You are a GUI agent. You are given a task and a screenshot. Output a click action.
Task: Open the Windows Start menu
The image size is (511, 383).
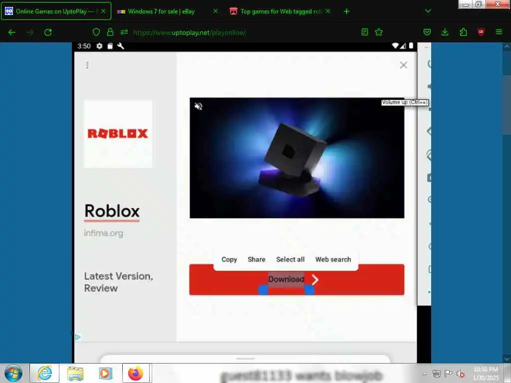pyautogui.click(x=13, y=373)
